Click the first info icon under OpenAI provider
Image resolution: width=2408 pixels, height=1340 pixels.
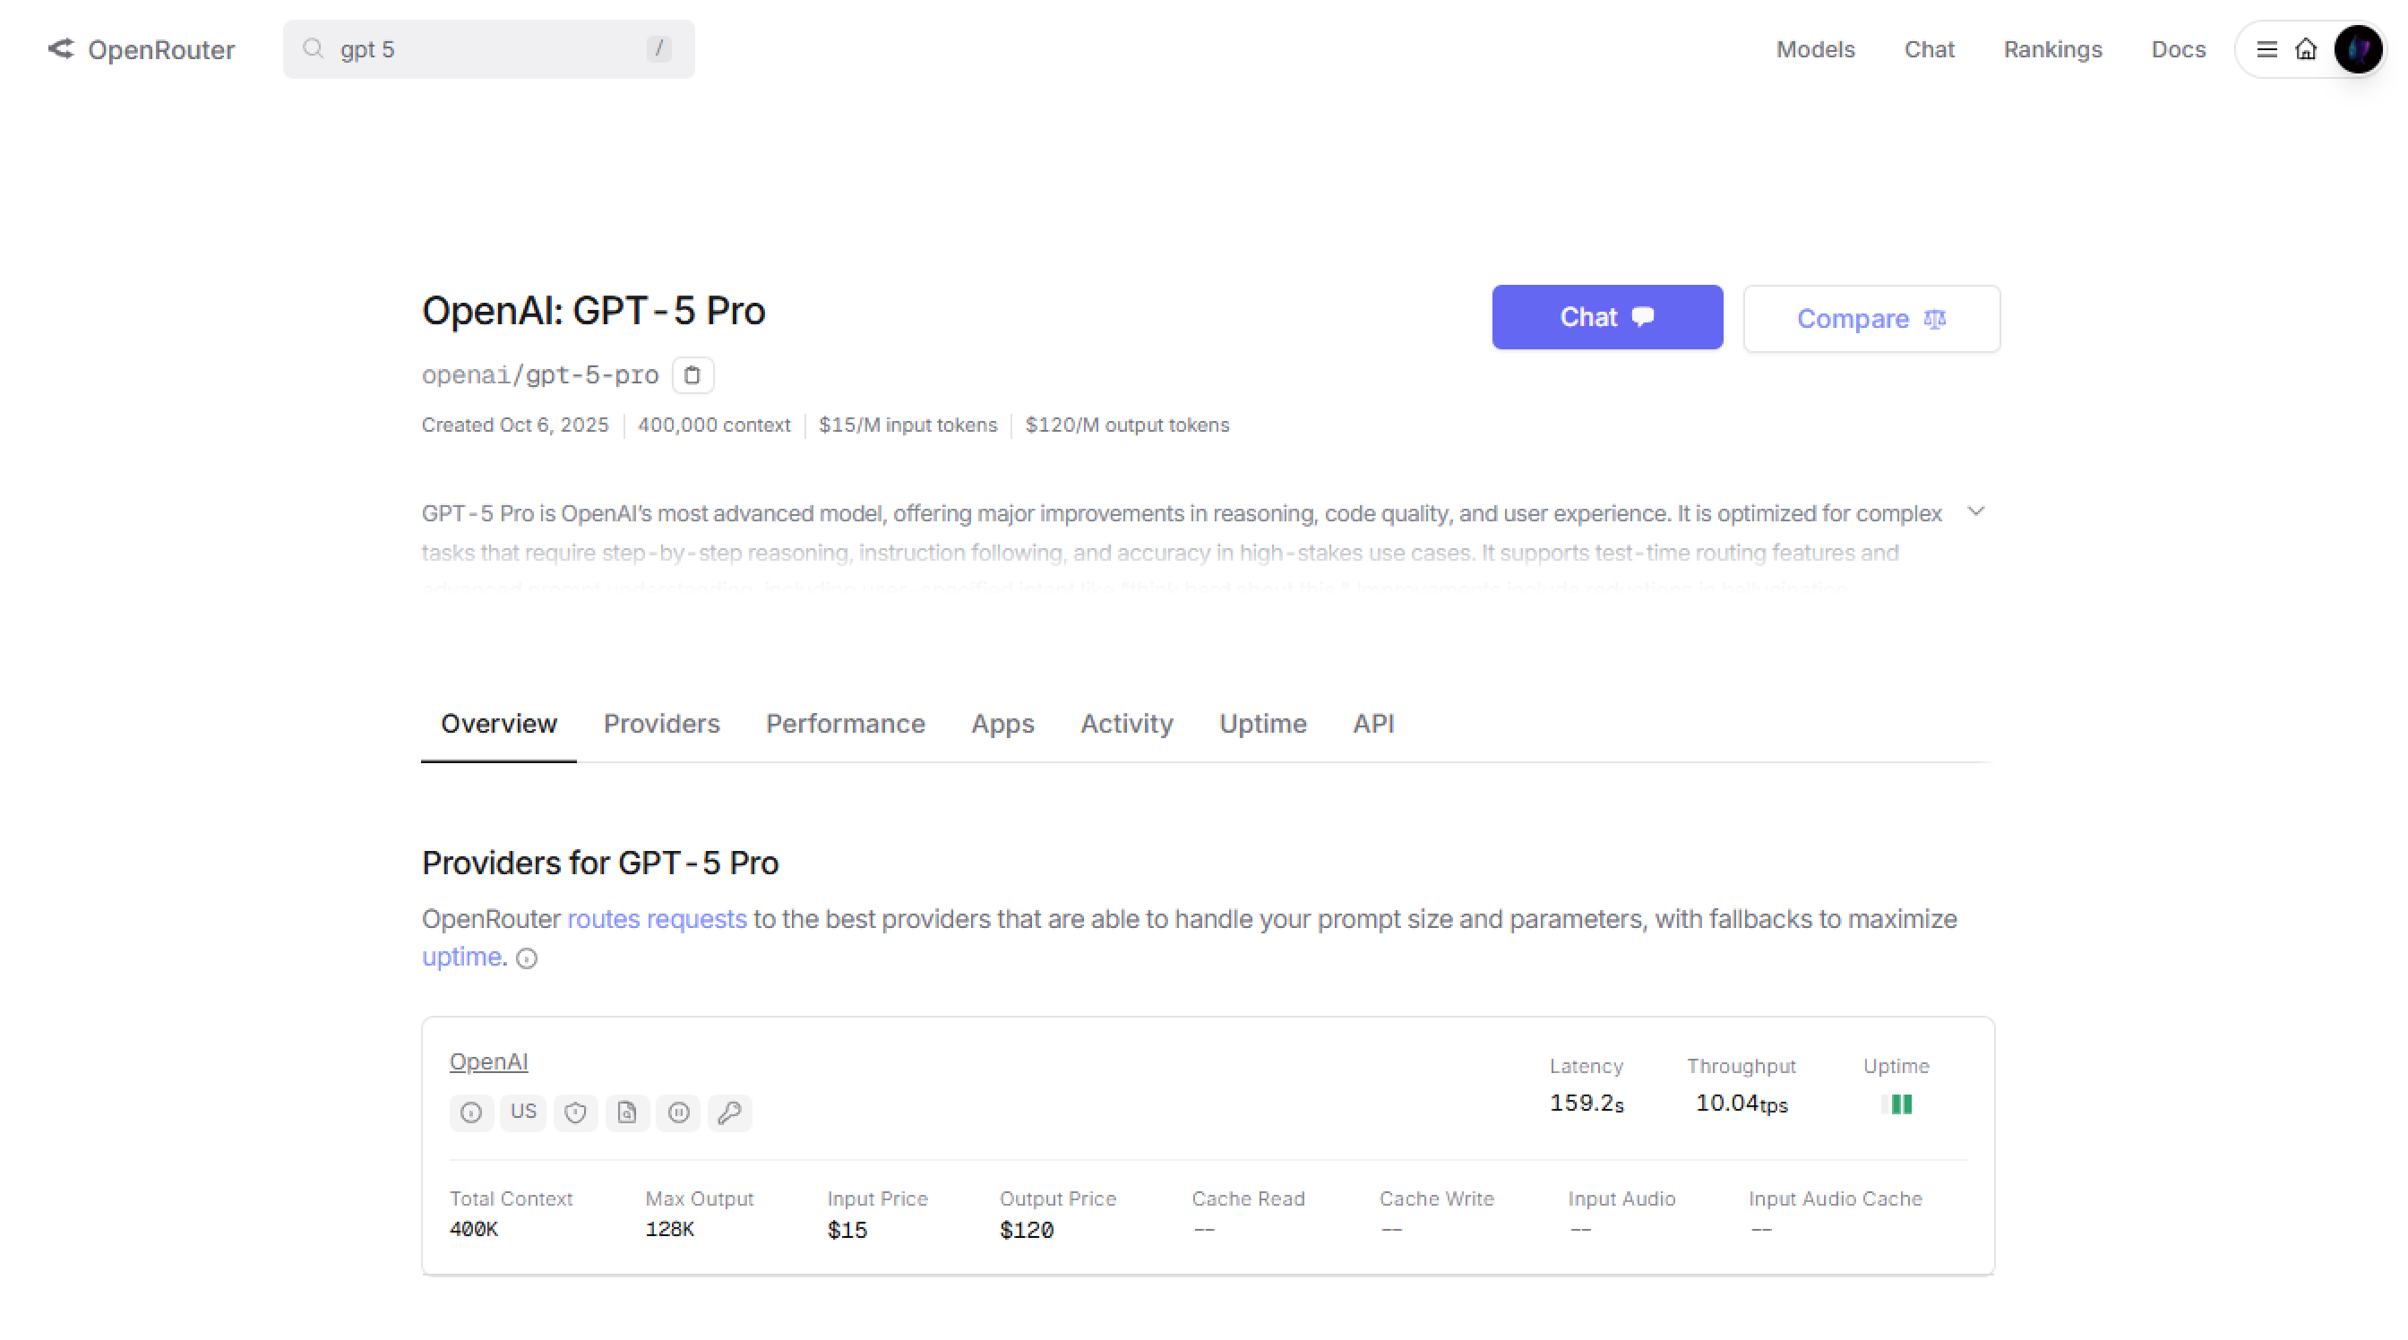click(471, 1112)
